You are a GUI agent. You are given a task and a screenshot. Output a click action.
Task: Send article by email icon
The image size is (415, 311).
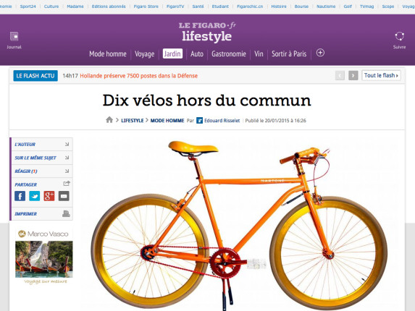(x=64, y=196)
